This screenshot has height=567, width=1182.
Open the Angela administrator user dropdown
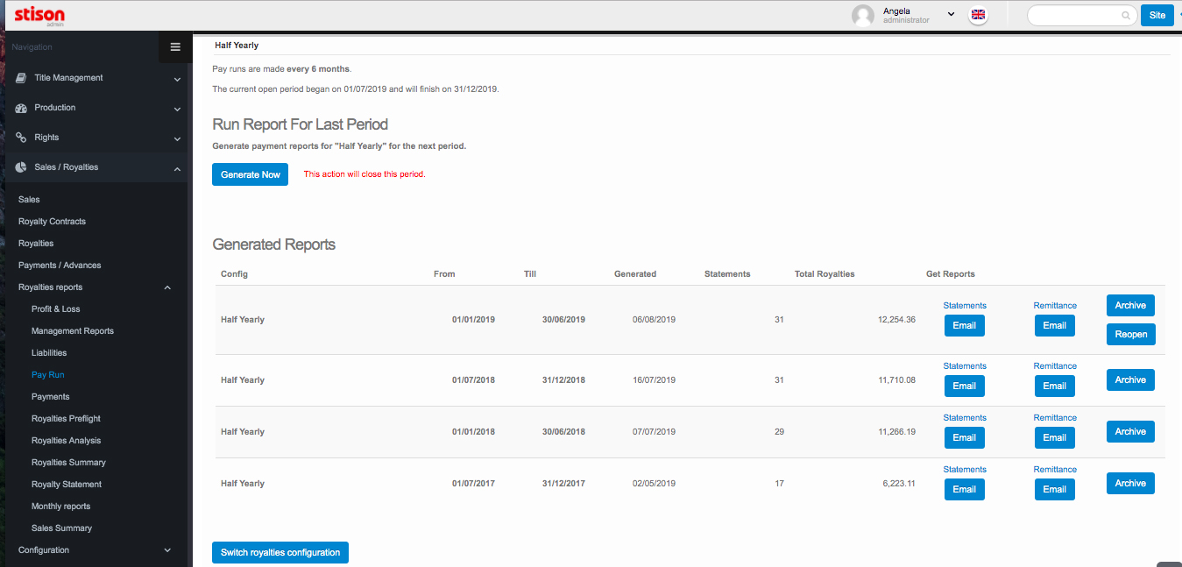951,14
